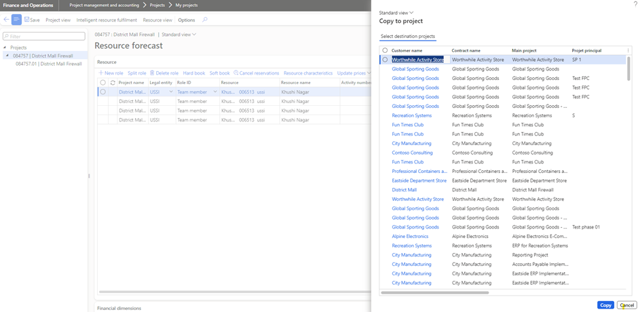Click the search magnifier in action bar
Image resolution: width=638 pixels, height=312 pixels.
coord(205,20)
